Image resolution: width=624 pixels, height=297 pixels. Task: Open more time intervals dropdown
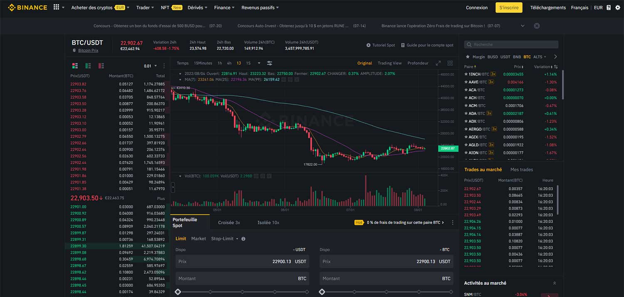pyautogui.click(x=259, y=63)
